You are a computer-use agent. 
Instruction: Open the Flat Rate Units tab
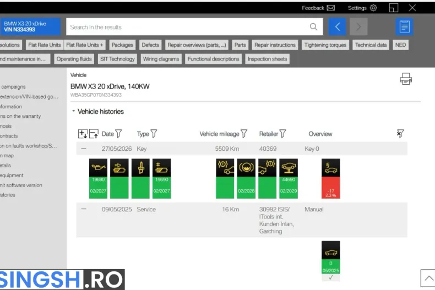click(x=45, y=45)
